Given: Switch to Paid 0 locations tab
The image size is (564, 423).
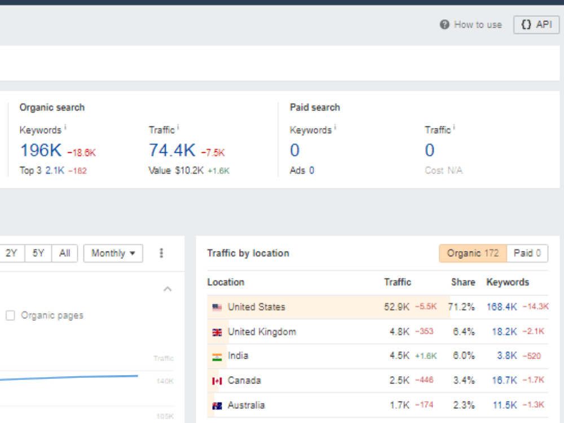Looking at the screenshot, I should (x=527, y=253).
